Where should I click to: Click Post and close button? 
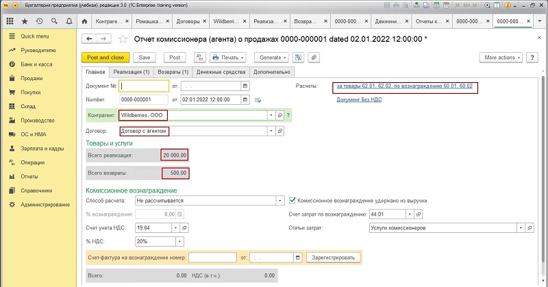105,58
